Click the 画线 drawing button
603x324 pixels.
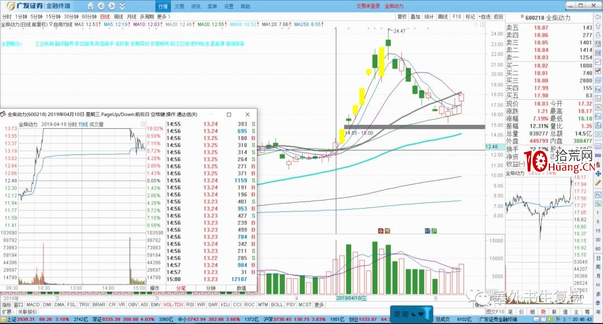(443, 17)
